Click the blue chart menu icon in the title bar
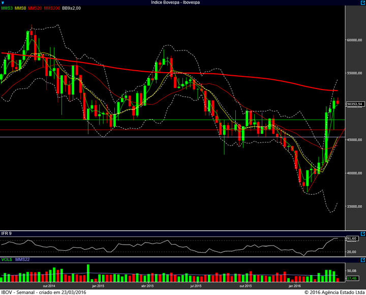 point(3,3)
